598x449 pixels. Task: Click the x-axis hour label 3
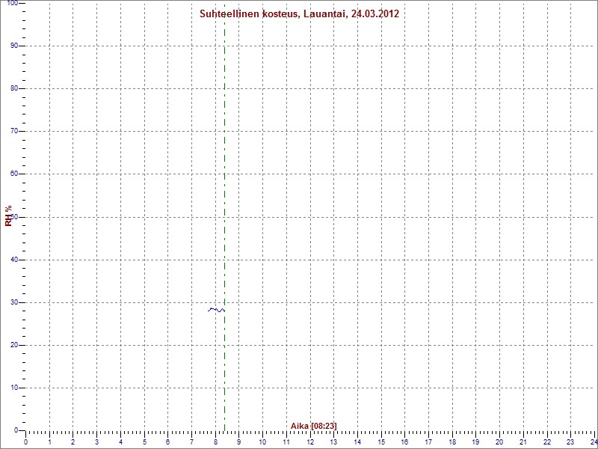tap(97, 442)
